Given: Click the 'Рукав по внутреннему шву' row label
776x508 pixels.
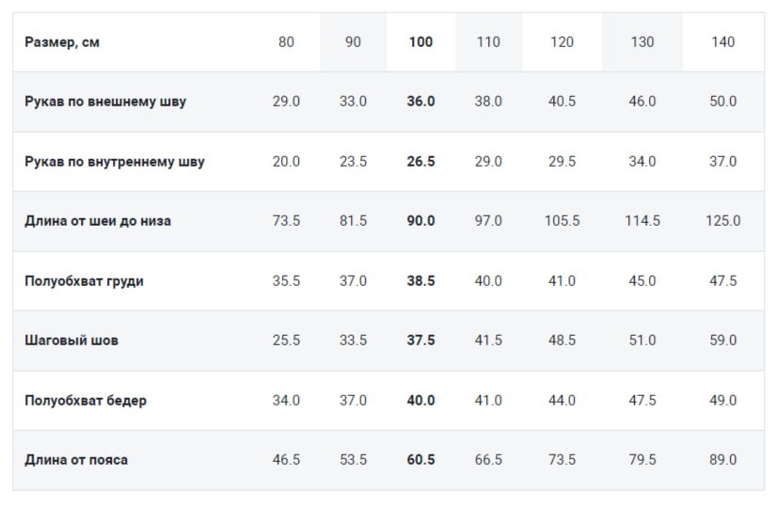Looking at the screenshot, I should point(115,162).
